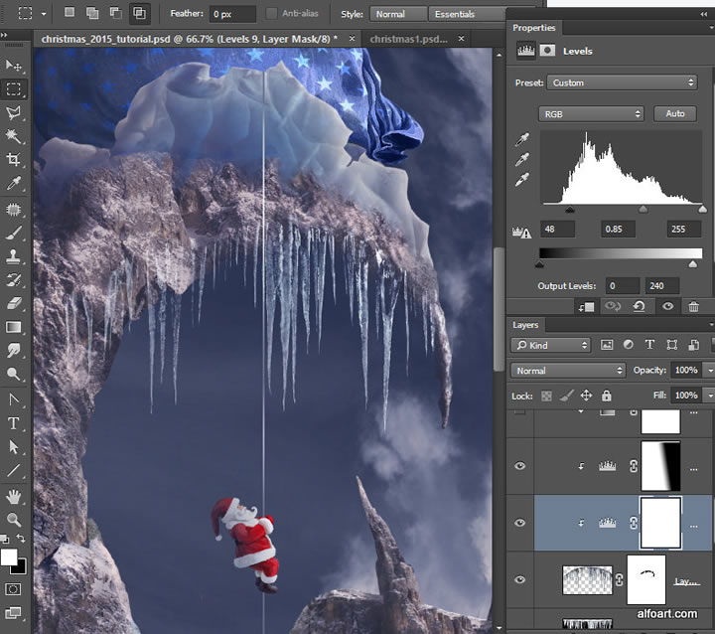The image size is (715, 634).
Task: Select the Type tool
Action: 14,423
